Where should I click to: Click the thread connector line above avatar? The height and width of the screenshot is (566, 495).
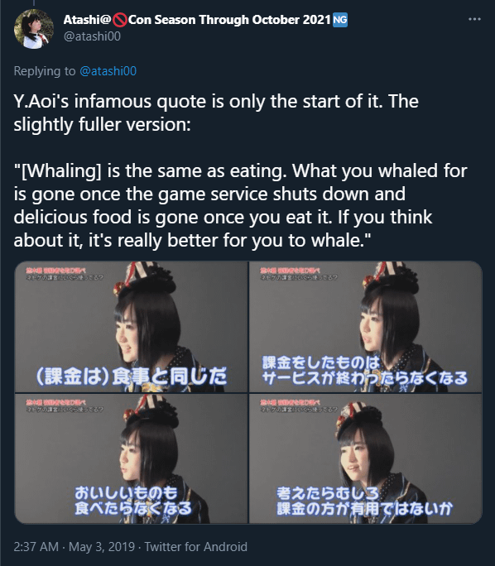[x=34, y=2]
